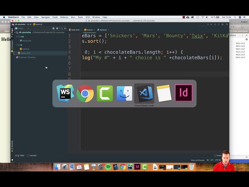This screenshot has width=249, height=187.
Task: Click js folder in breadcrumb bar
Action: click(30, 24)
